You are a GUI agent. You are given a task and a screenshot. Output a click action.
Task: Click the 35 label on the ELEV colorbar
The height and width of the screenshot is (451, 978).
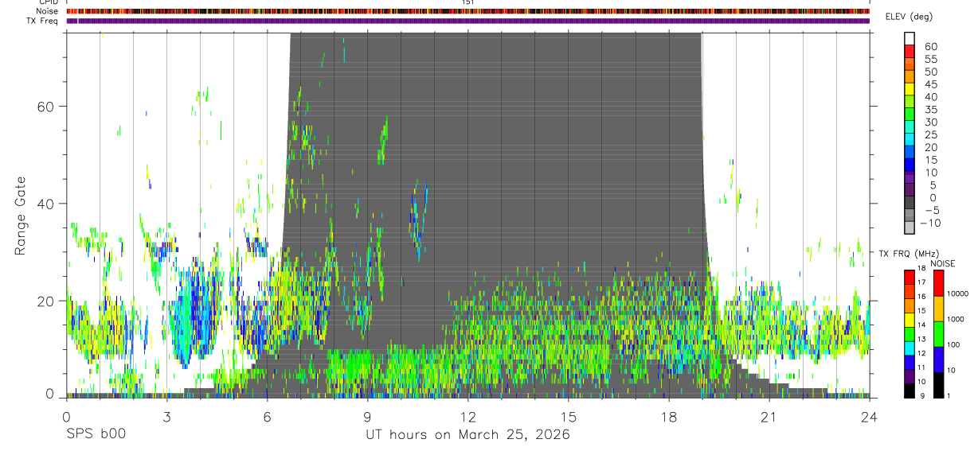[x=931, y=110]
